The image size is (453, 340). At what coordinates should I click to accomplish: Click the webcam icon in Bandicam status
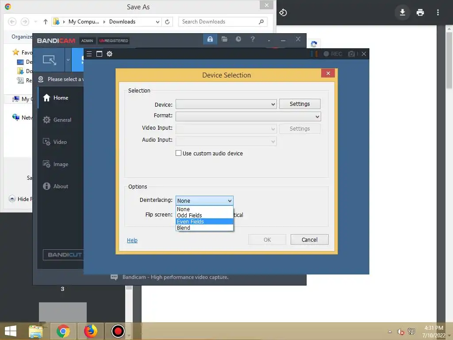coord(41,79)
